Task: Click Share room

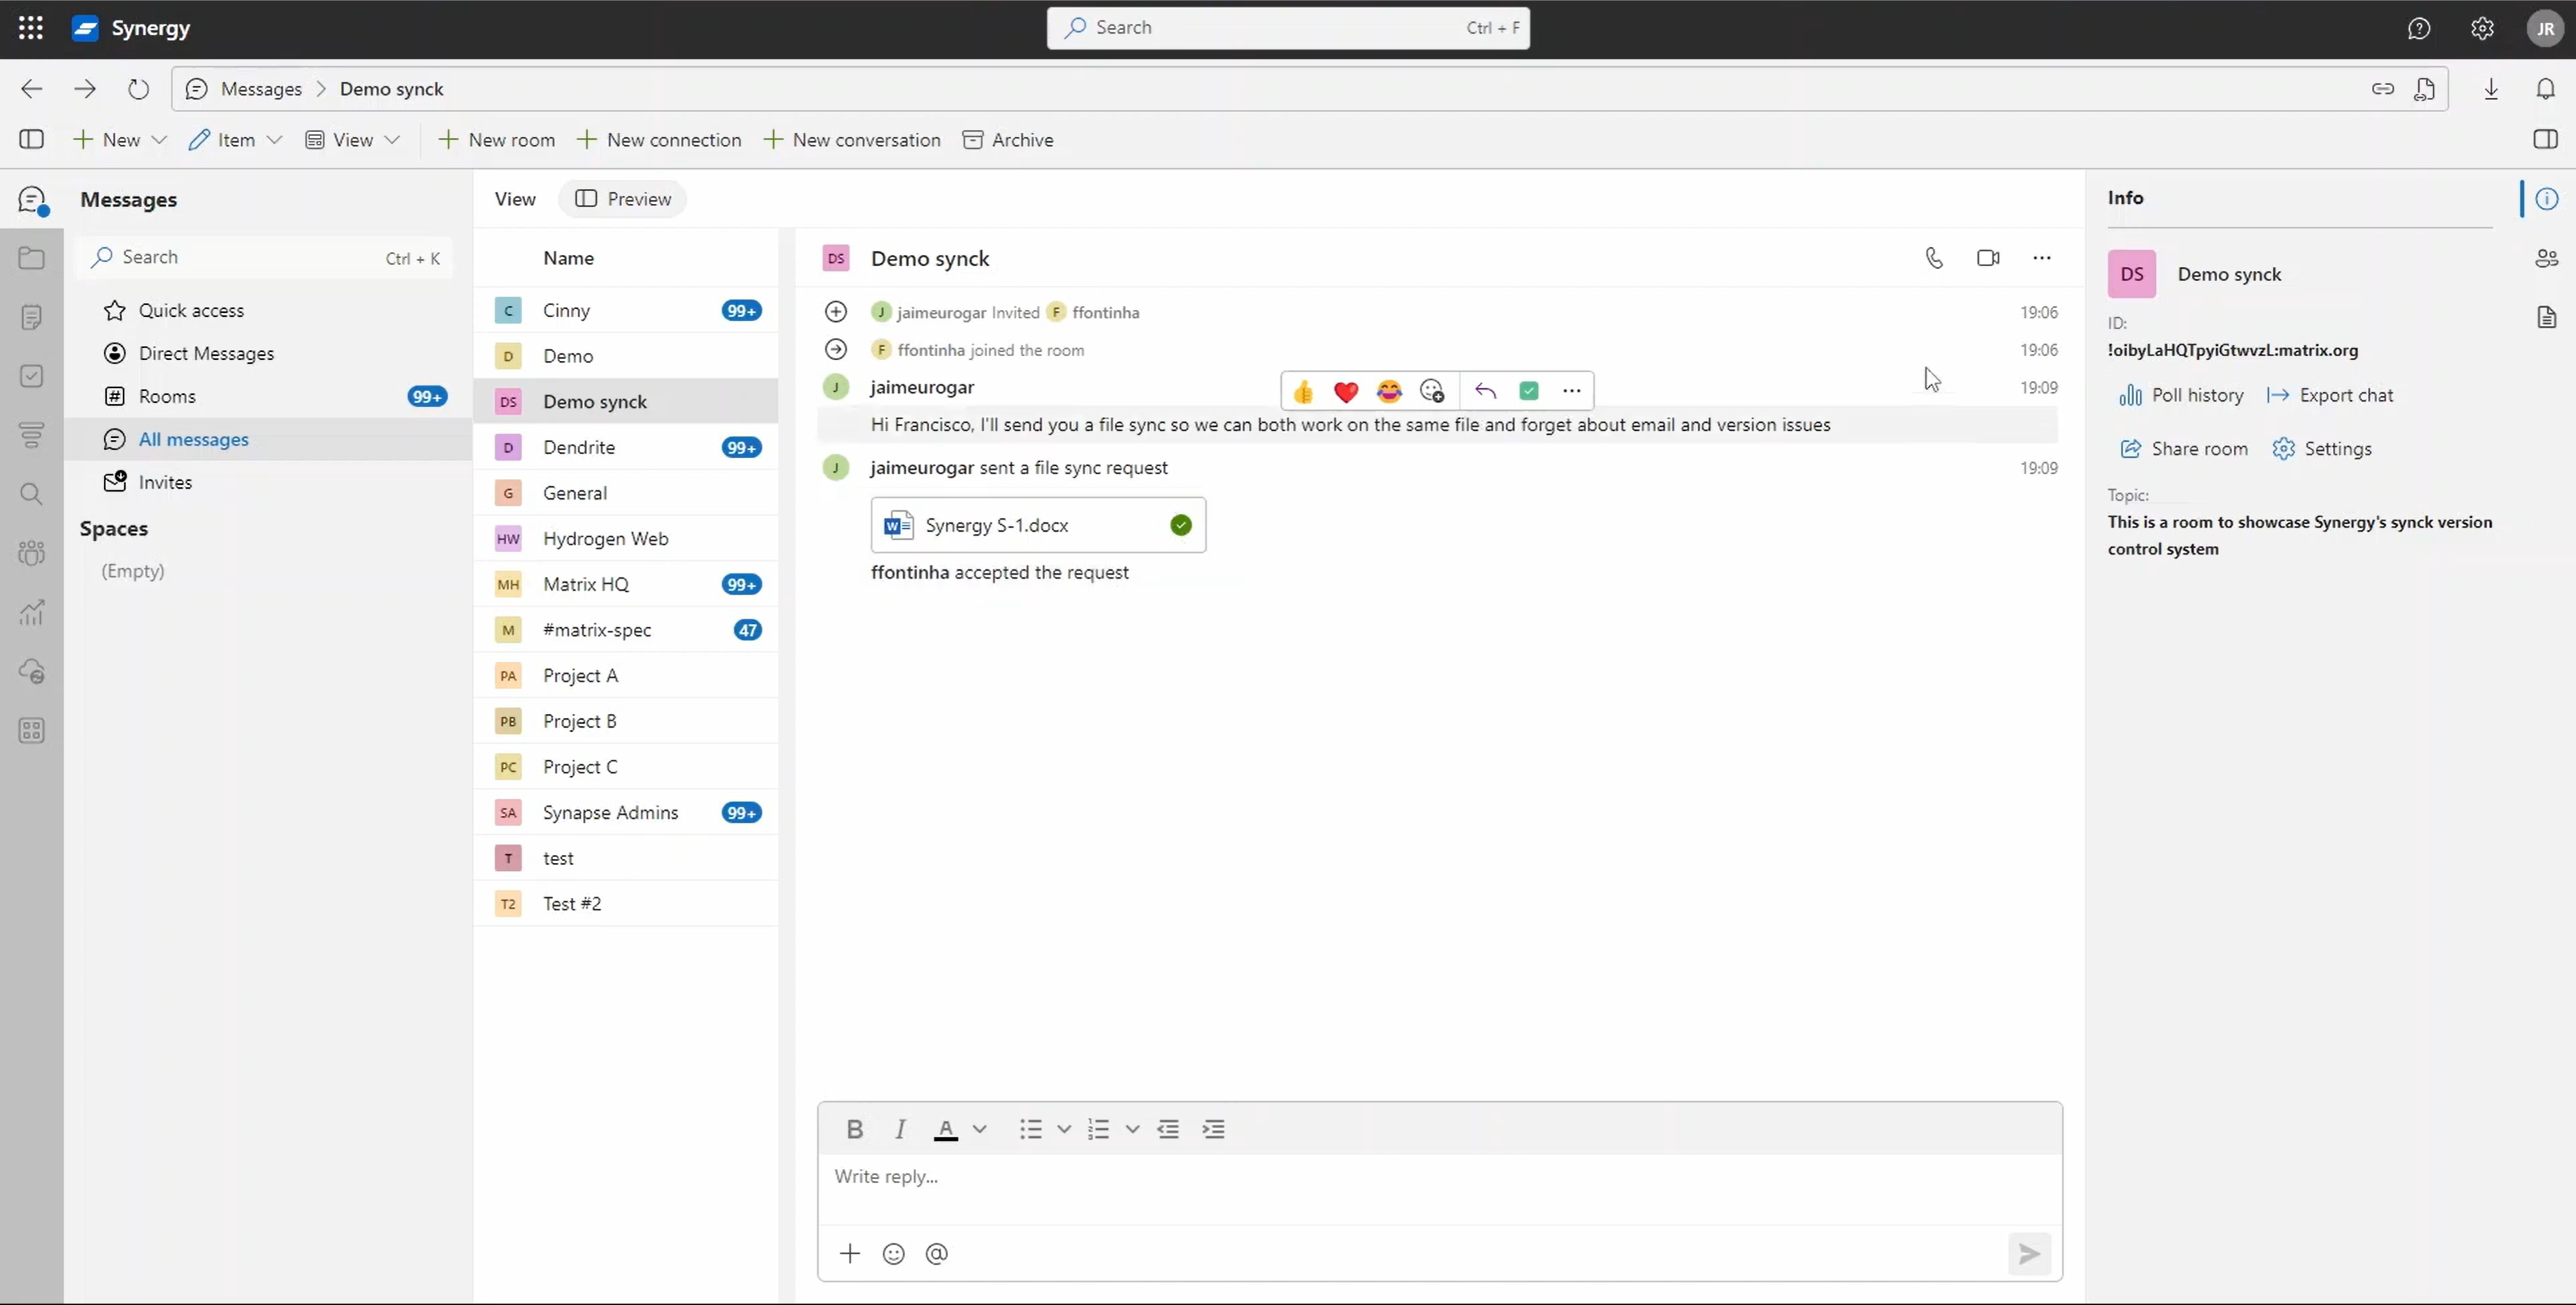Action: tap(2184, 449)
